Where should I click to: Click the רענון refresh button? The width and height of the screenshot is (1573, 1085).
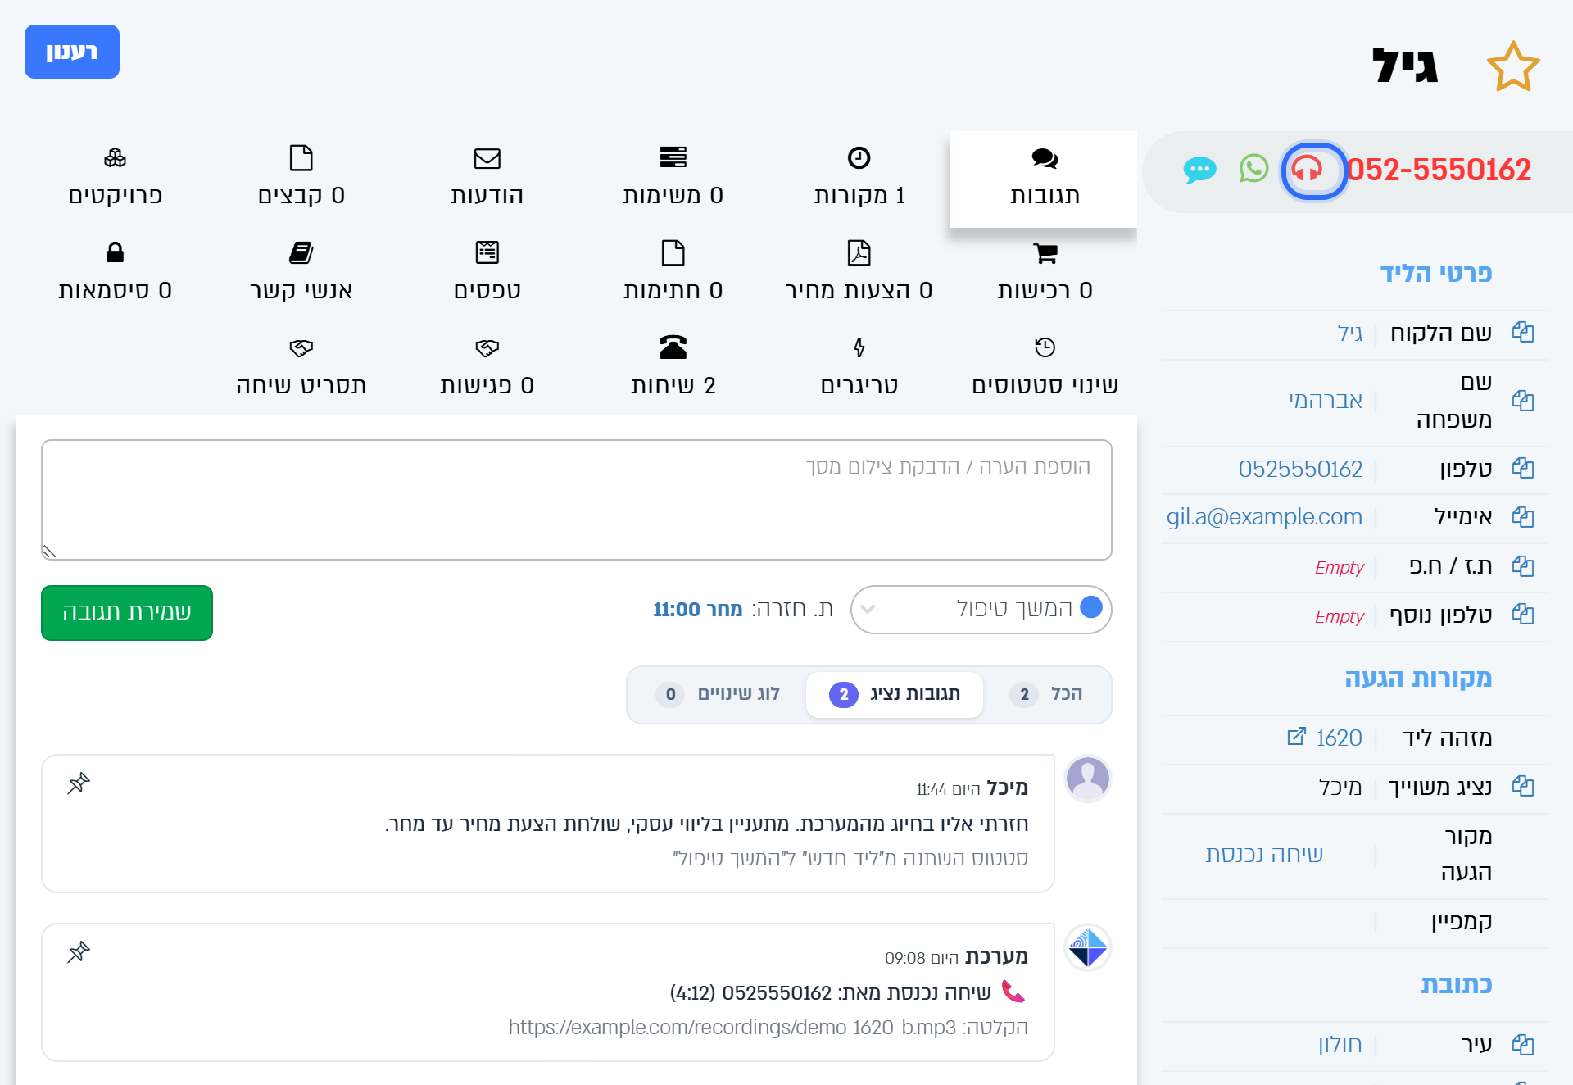tap(72, 52)
